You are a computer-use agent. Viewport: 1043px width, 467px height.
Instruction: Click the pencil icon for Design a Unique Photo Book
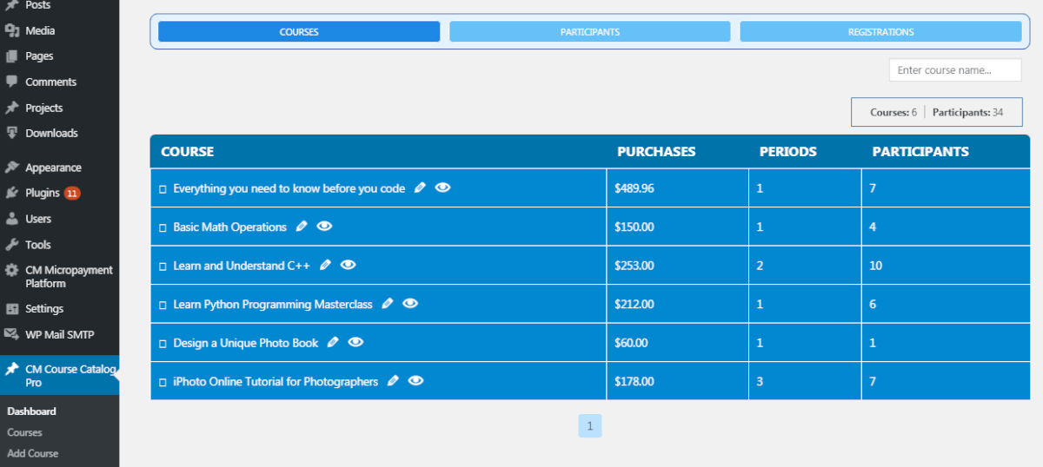point(333,343)
